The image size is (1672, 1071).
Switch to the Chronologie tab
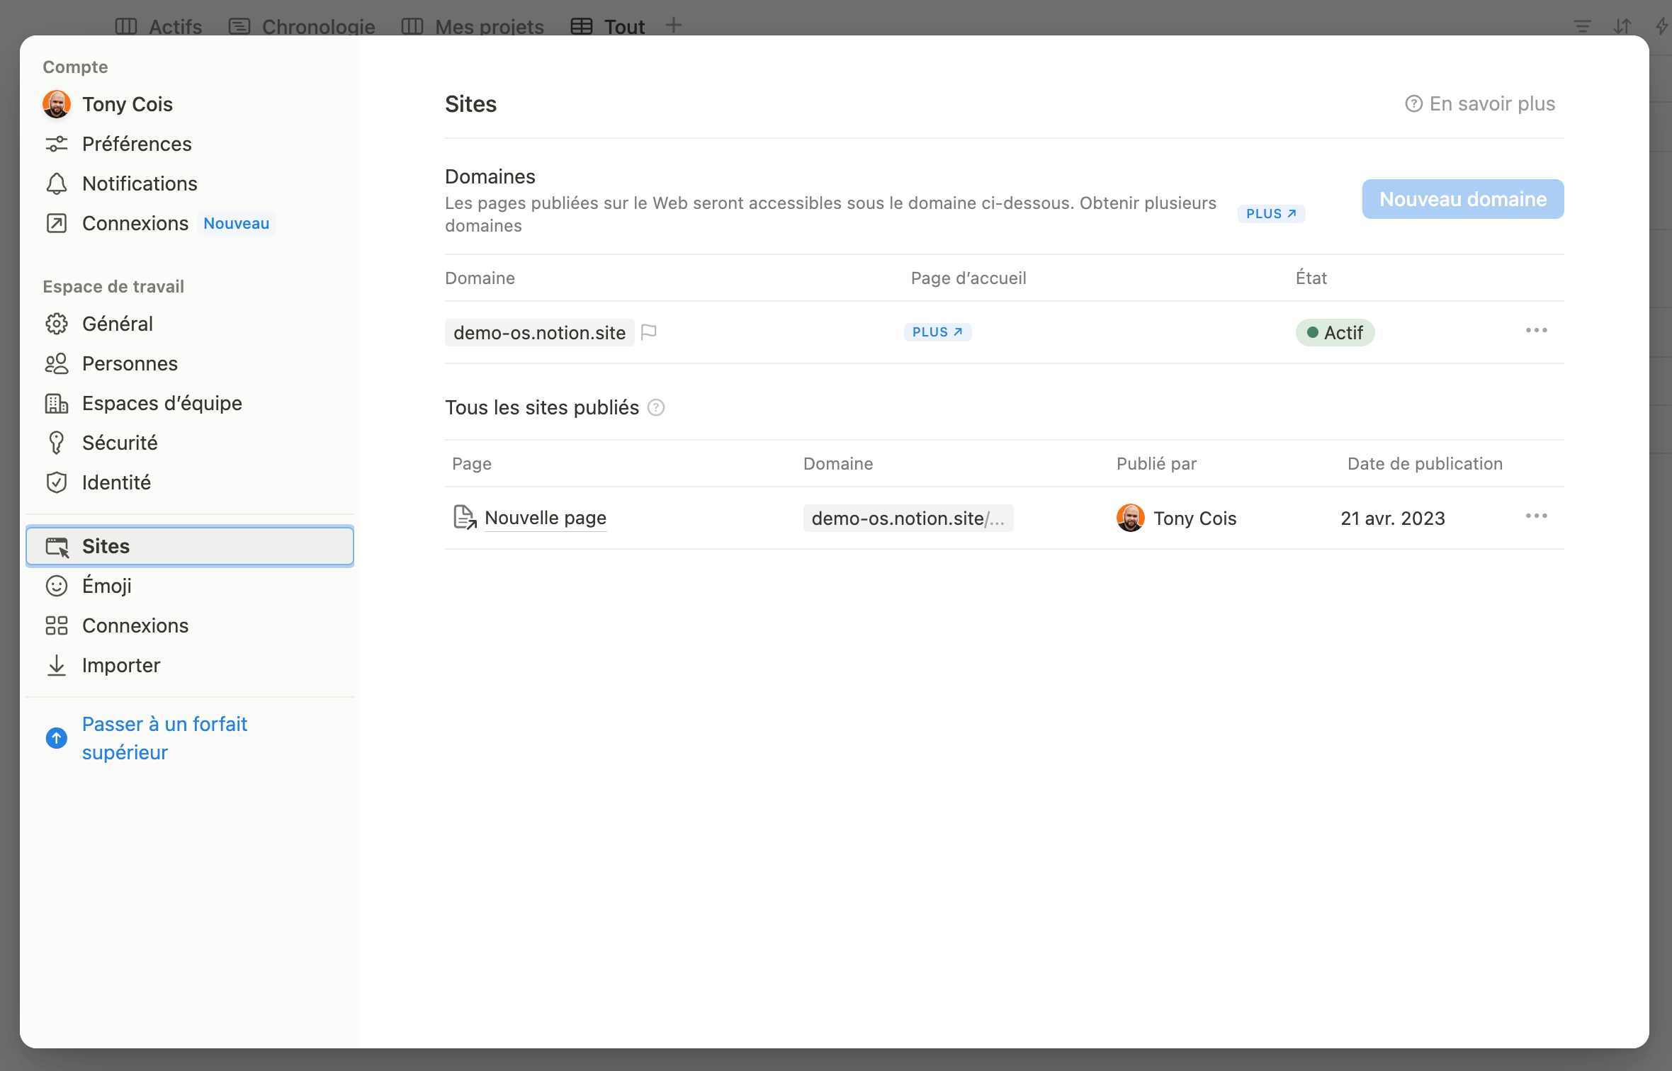pyautogui.click(x=317, y=26)
